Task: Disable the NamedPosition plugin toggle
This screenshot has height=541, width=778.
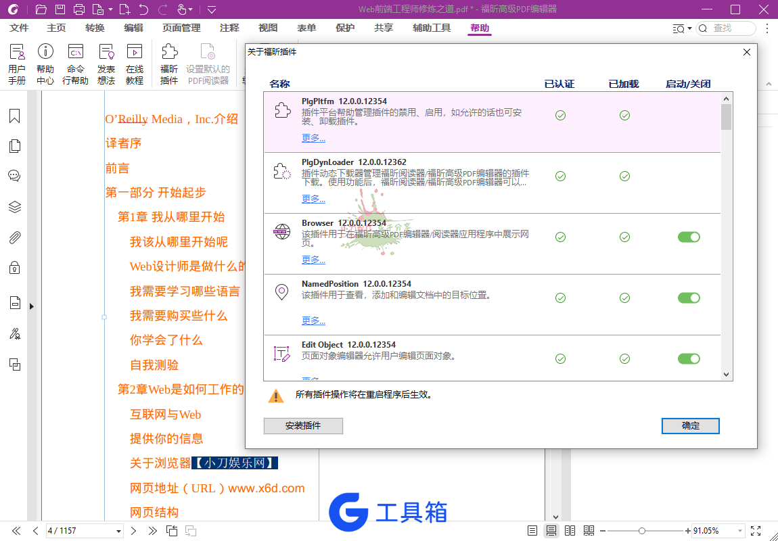Action: click(689, 298)
